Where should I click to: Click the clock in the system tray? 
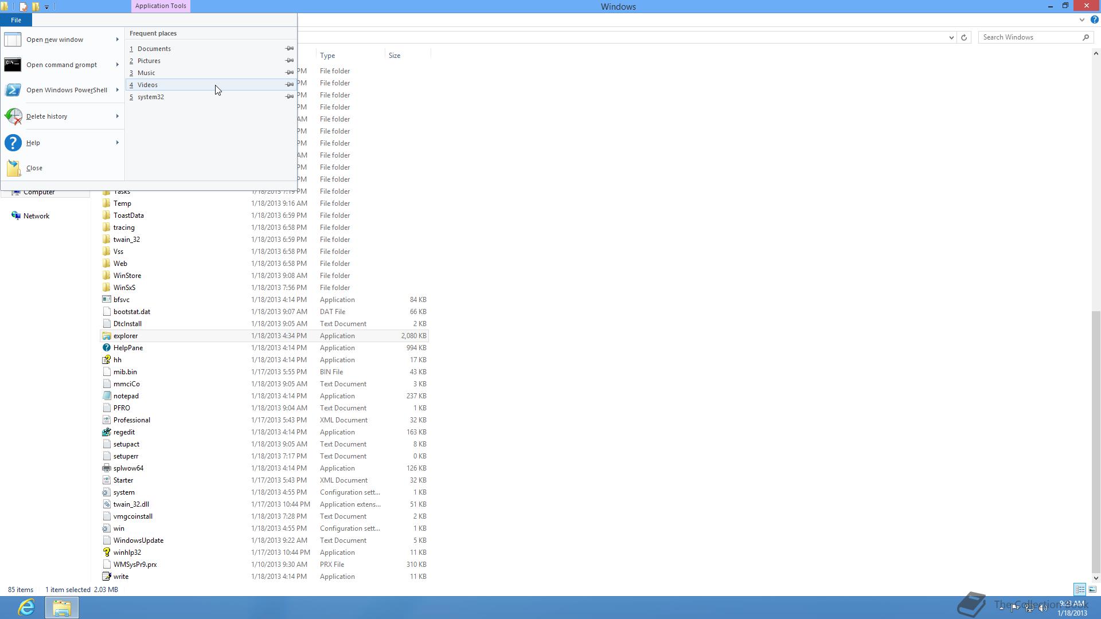pos(1072,608)
